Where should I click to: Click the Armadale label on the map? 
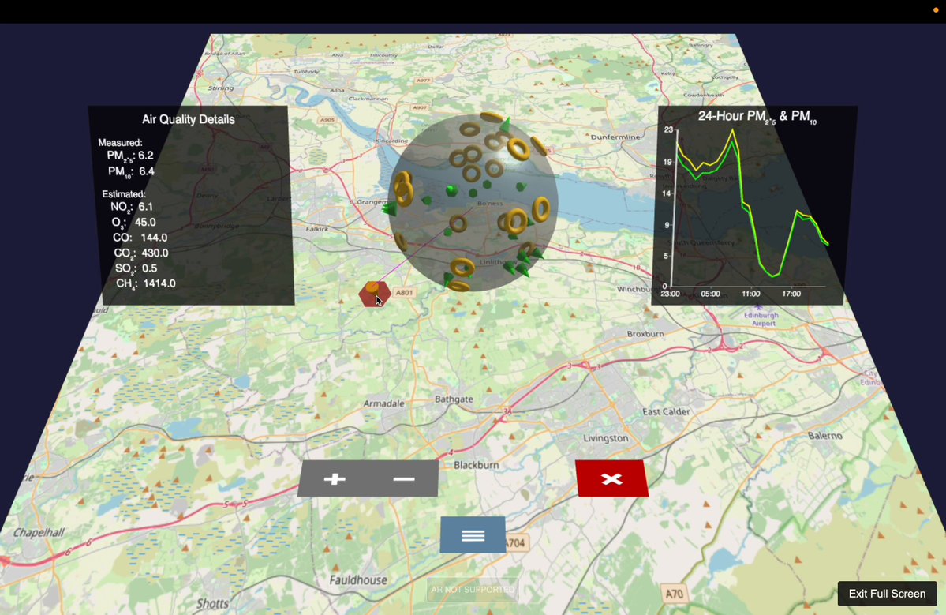[383, 403]
